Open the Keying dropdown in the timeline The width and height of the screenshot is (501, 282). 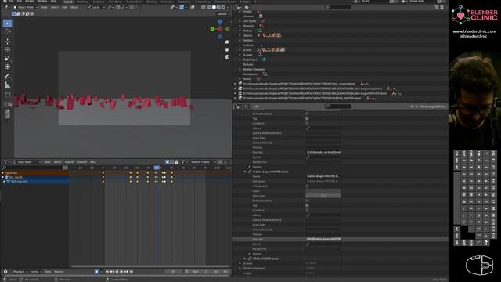click(x=36, y=272)
